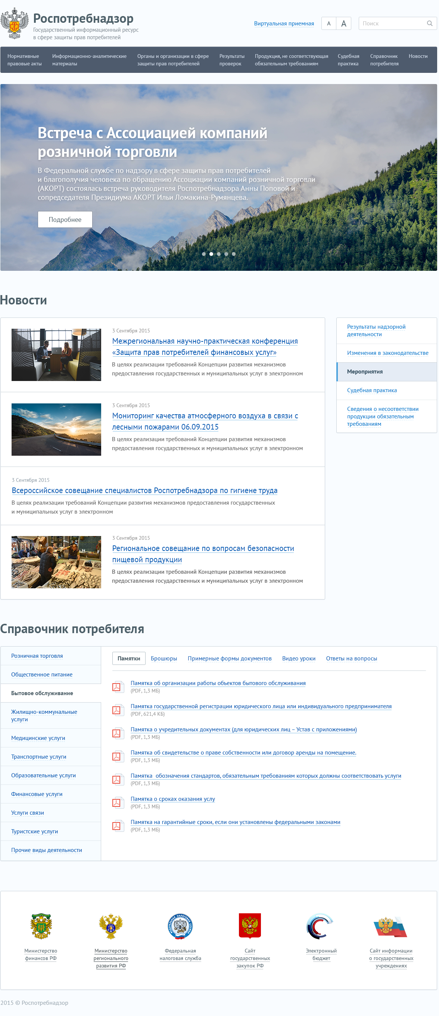Click the fish market news thumbnail
The height and width of the screenshot is (1016, 439).
[x=56, y=562]
